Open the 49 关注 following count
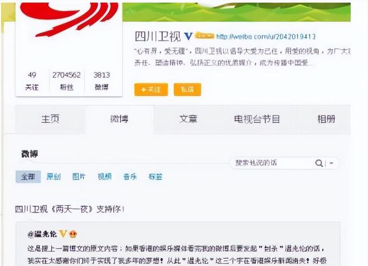Screen dimensions: 368x266 click(32, 81)
